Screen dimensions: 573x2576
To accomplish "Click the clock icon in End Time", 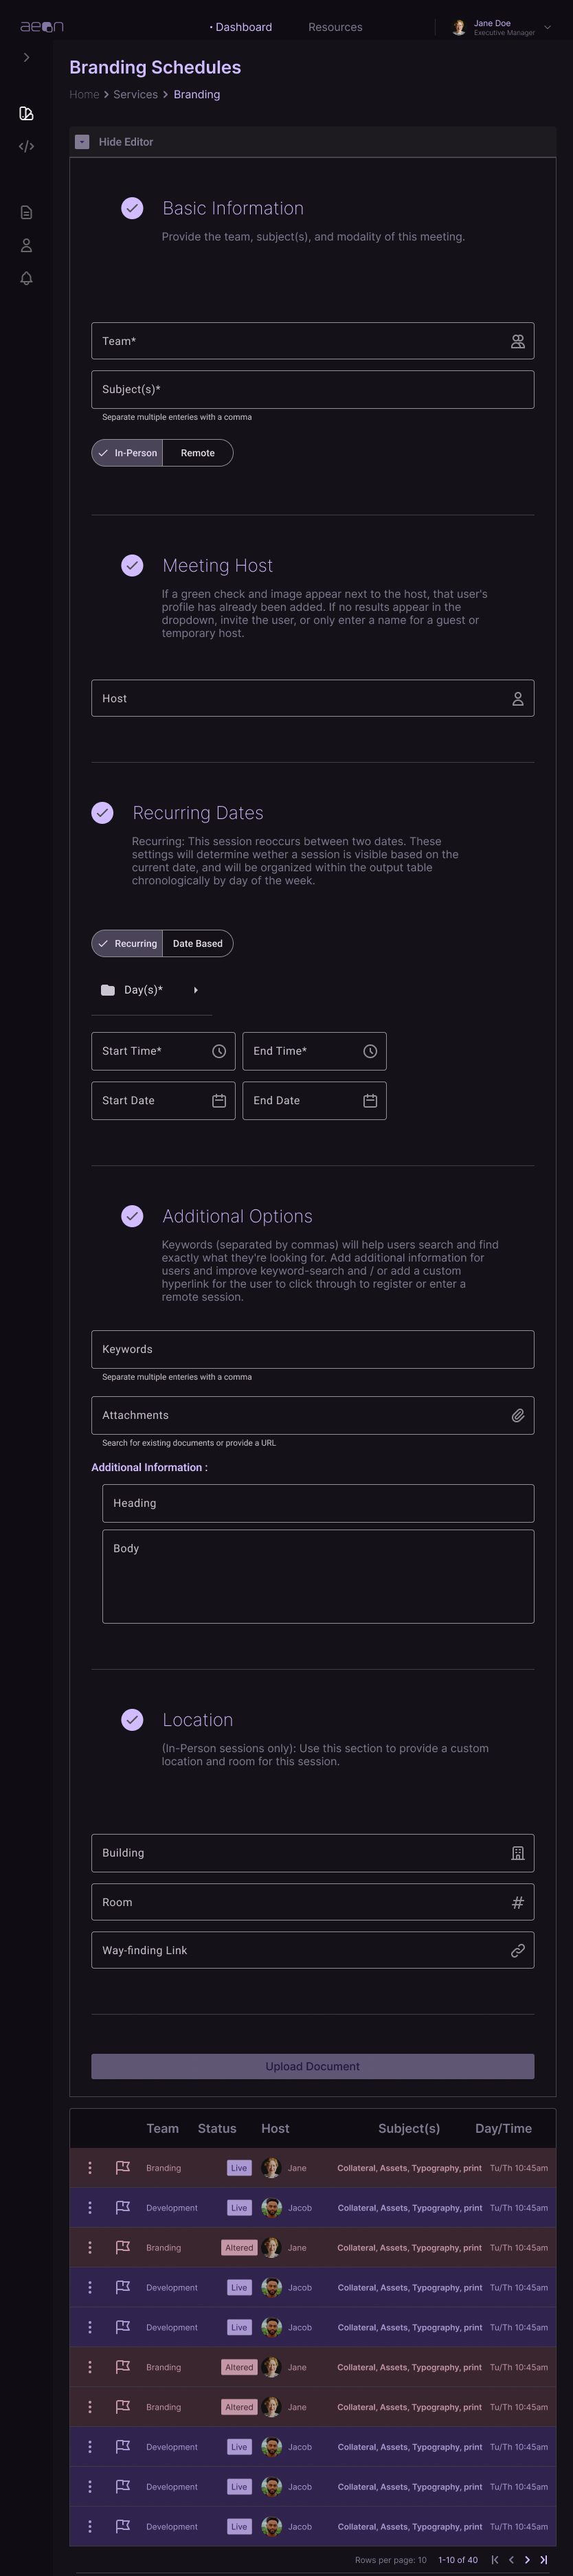I will click(x=369, y=1051).
